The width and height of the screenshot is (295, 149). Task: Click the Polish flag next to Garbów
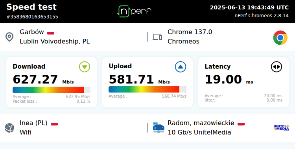[x=51, y=33]
